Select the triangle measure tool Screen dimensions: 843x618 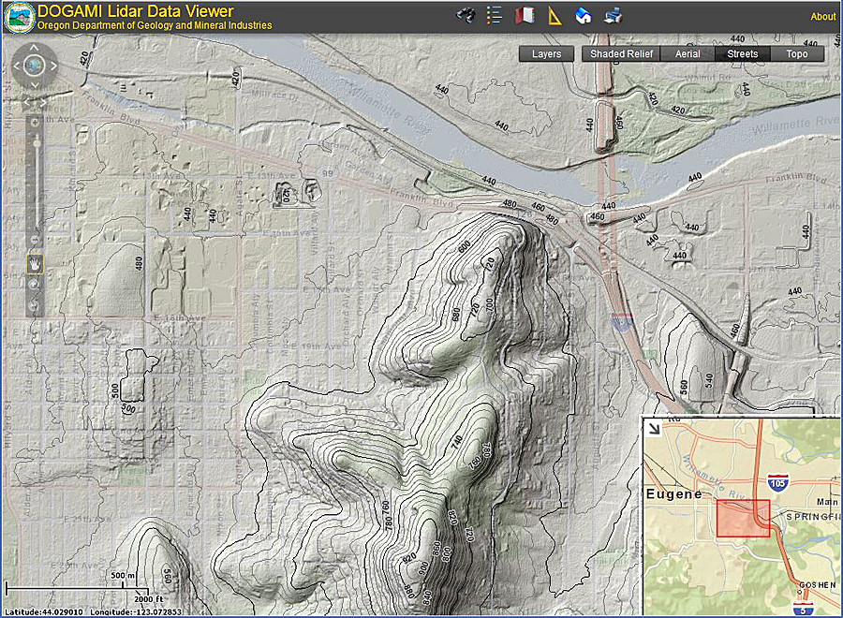(556, 15)
